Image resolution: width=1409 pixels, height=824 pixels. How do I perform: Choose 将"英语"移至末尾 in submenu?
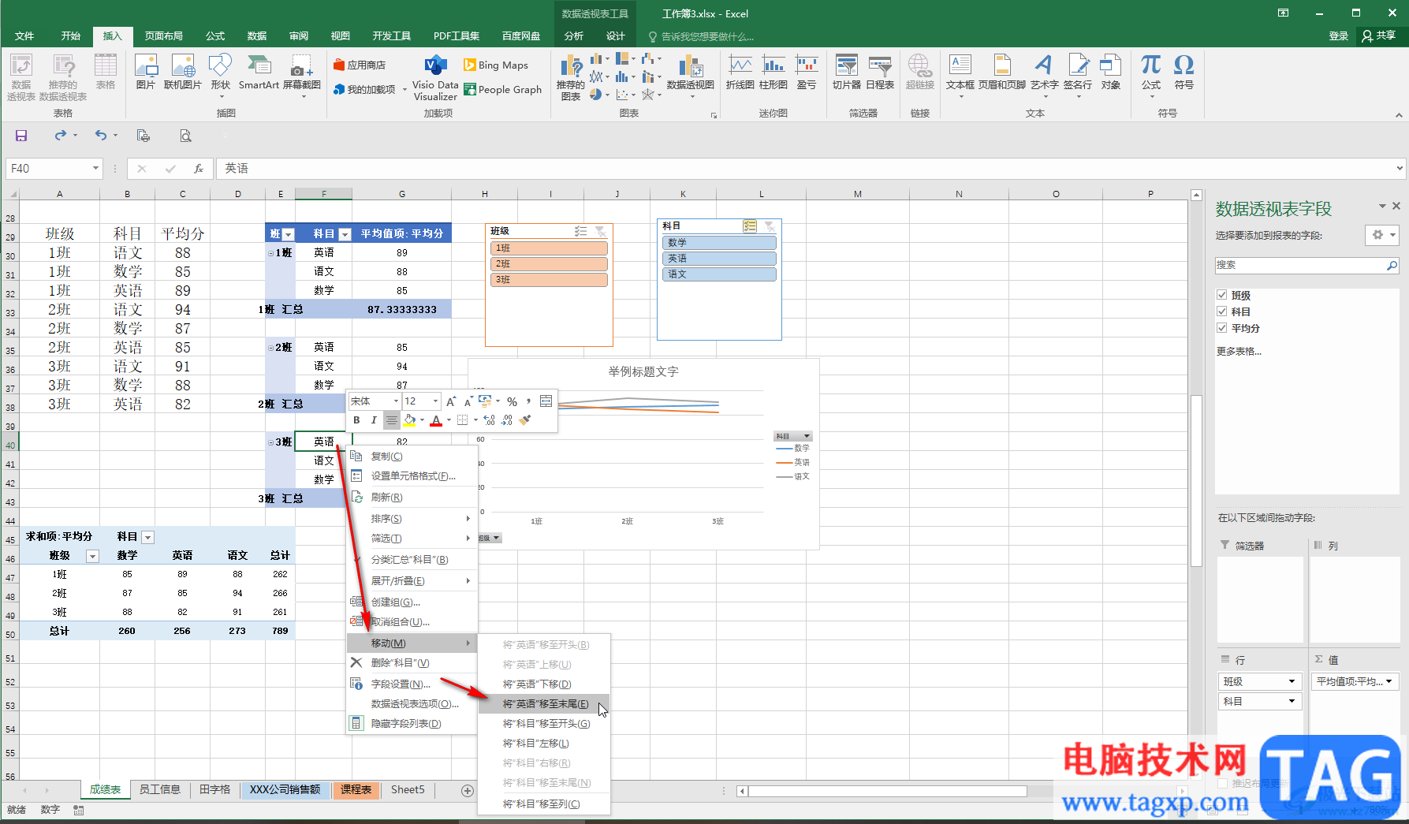coord(544,704)
